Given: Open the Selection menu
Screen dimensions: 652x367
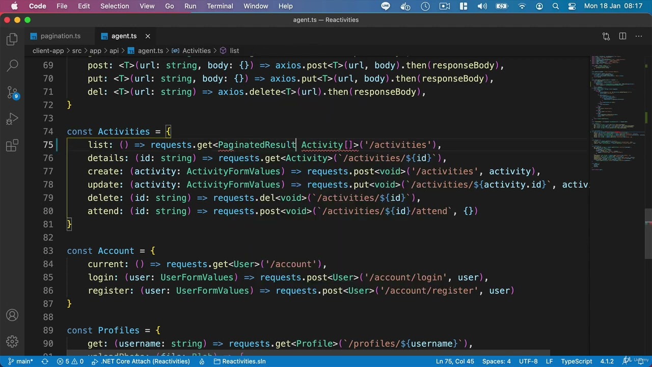Looking at the screenshot, I should coord(115,6).
